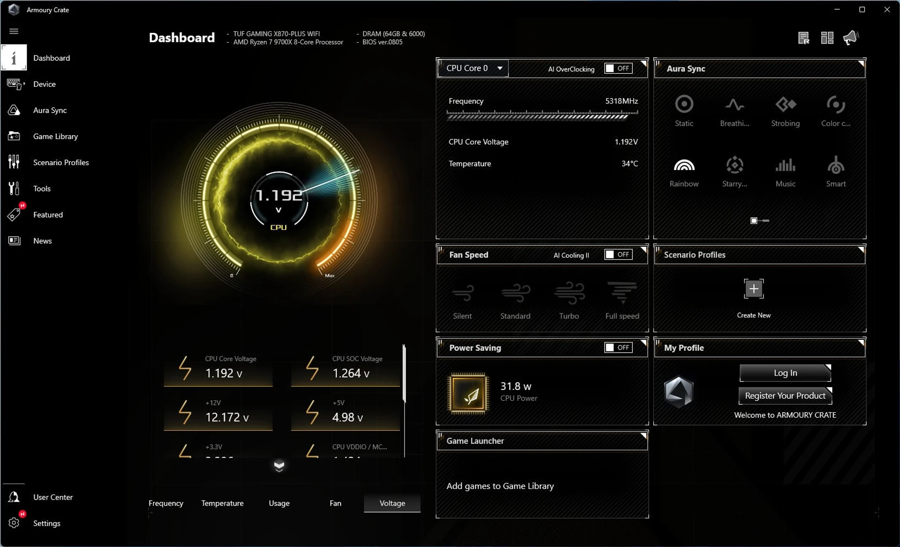The height and width of the screenshot is (547, 900).
Task: Choose Standard fan mode
Action: click(x=515, y=301)
